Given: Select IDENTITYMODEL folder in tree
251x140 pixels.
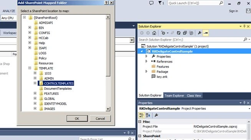Looking at the screenshot, I should click(55, 104).
